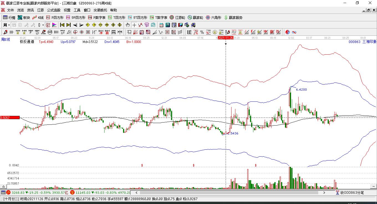Image resolution: width=377 pixels, height=204 pixels.
Task: Open the 公式选股 menu
Action: pyautogui.click(x=54, y=10)
